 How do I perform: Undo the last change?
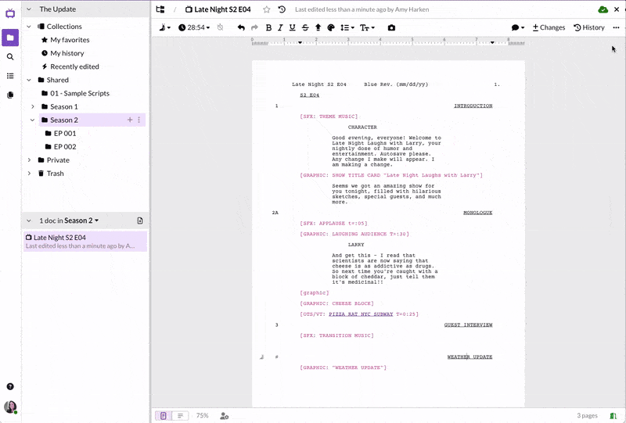[241, 27]
